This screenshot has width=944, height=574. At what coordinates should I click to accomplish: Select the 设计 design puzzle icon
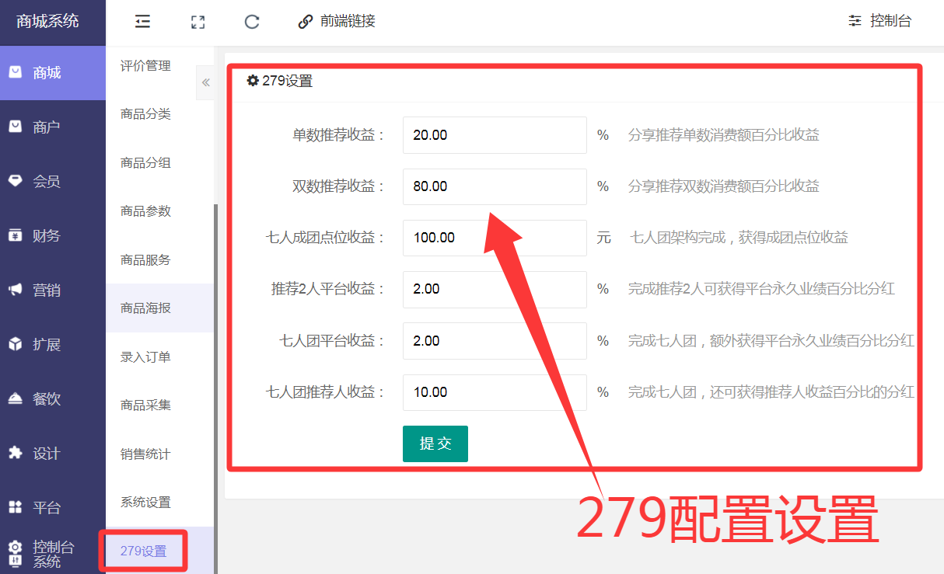[x=16, y=453]
